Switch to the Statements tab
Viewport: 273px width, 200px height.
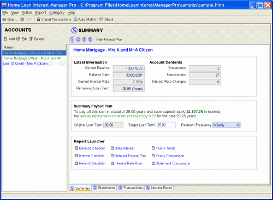(x=104, y=188)
